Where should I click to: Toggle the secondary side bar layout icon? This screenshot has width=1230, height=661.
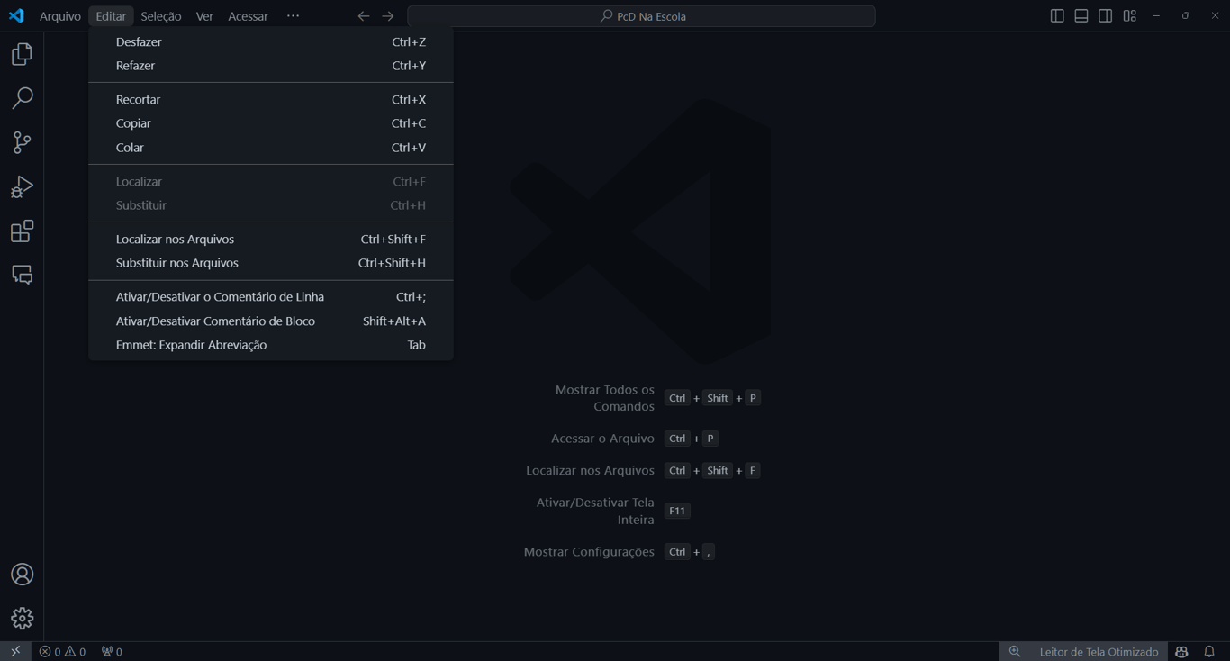pos(1106,16)
